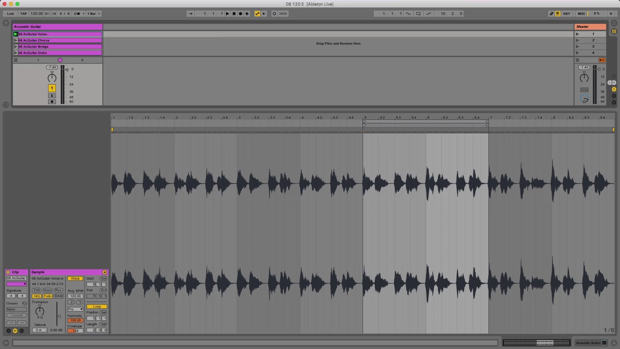Click the metronome icon

(x=77, y=14)
